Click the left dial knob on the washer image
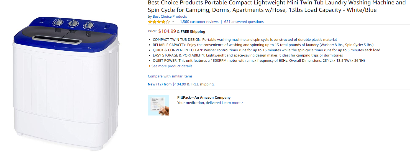410x156 pixels. point(58,23)
